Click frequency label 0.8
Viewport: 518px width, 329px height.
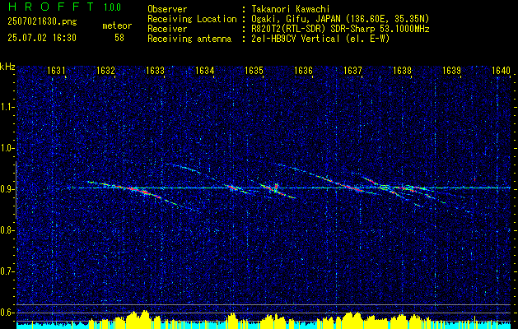click(6, 230)
